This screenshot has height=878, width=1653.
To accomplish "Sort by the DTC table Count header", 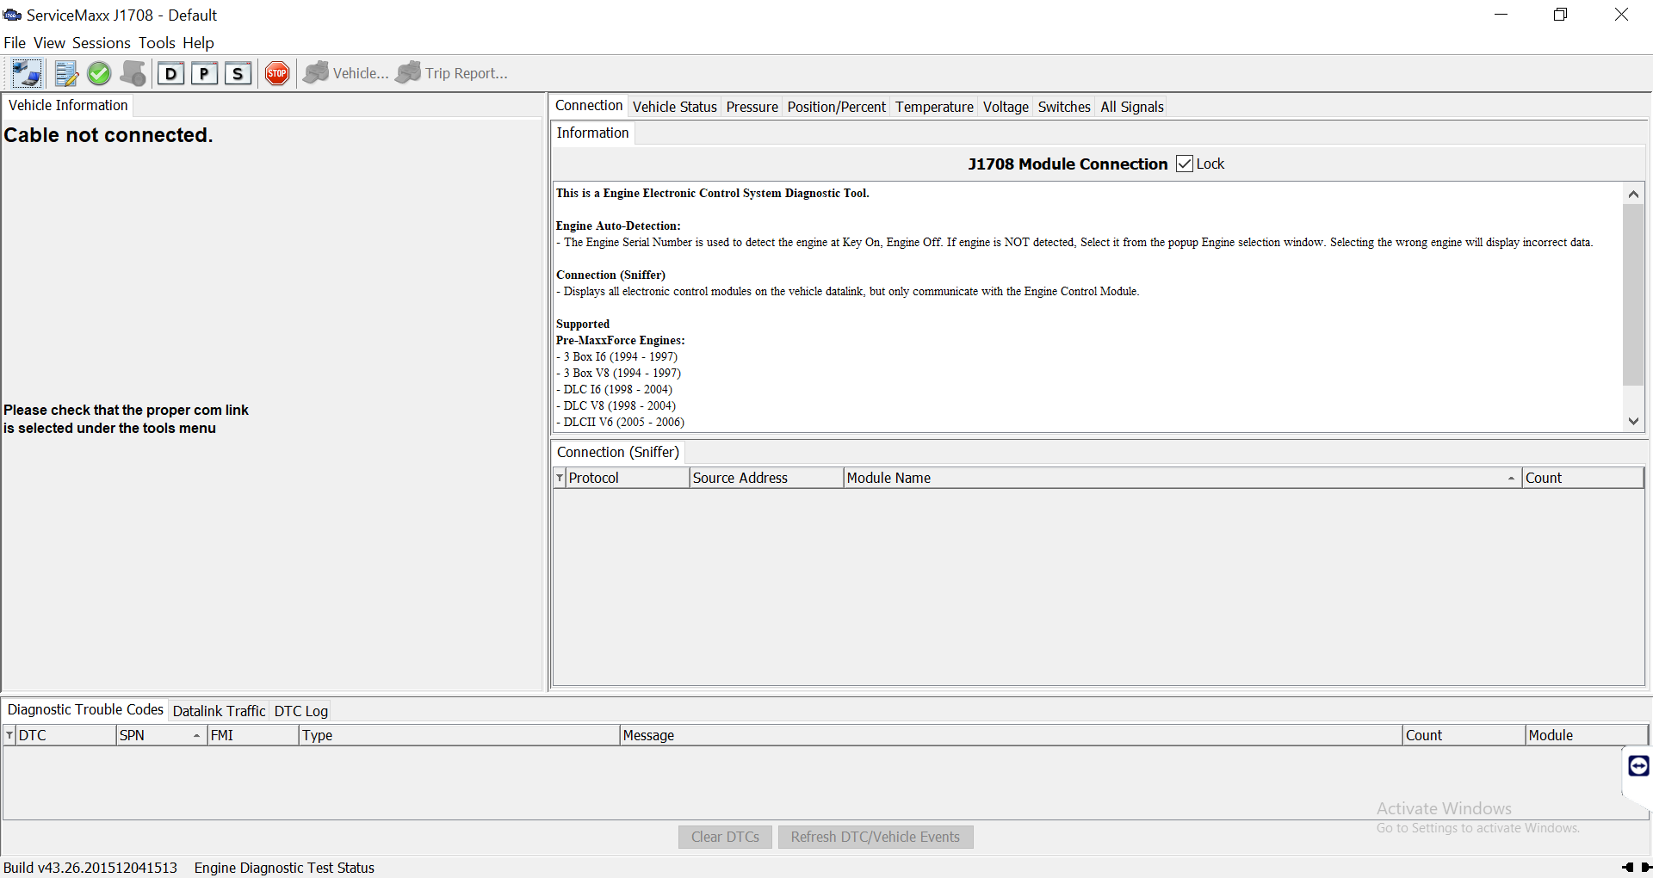I will point(1464,735).
